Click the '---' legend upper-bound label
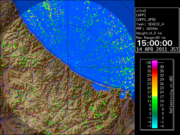180x135 pixels. coord(161,62)
